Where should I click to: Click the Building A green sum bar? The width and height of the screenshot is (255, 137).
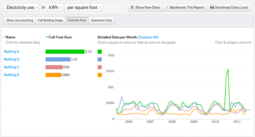click(65, 51)
